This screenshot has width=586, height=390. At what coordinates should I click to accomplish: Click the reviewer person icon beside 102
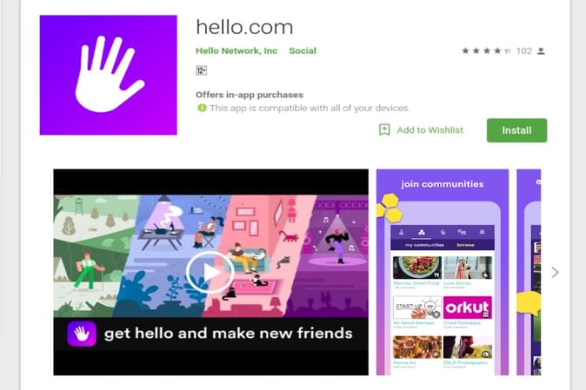point(541,51)
